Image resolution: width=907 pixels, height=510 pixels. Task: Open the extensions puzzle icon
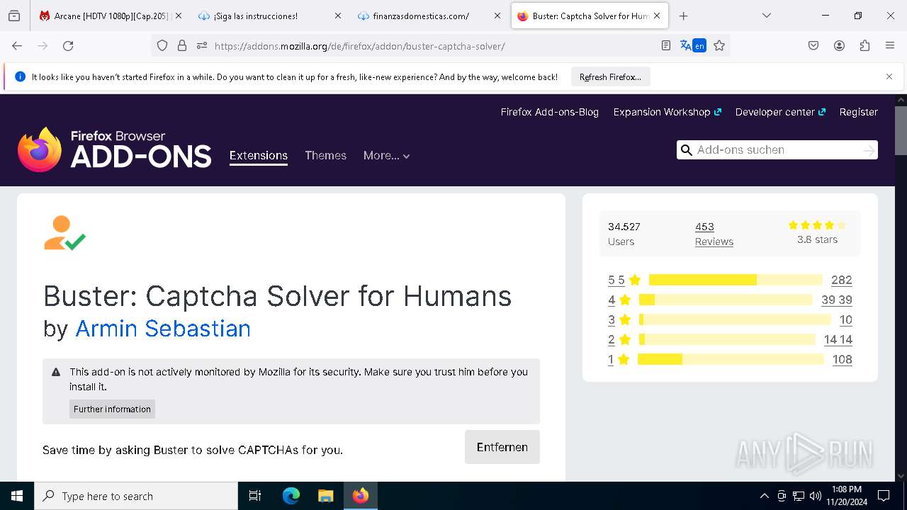(864, 46)
